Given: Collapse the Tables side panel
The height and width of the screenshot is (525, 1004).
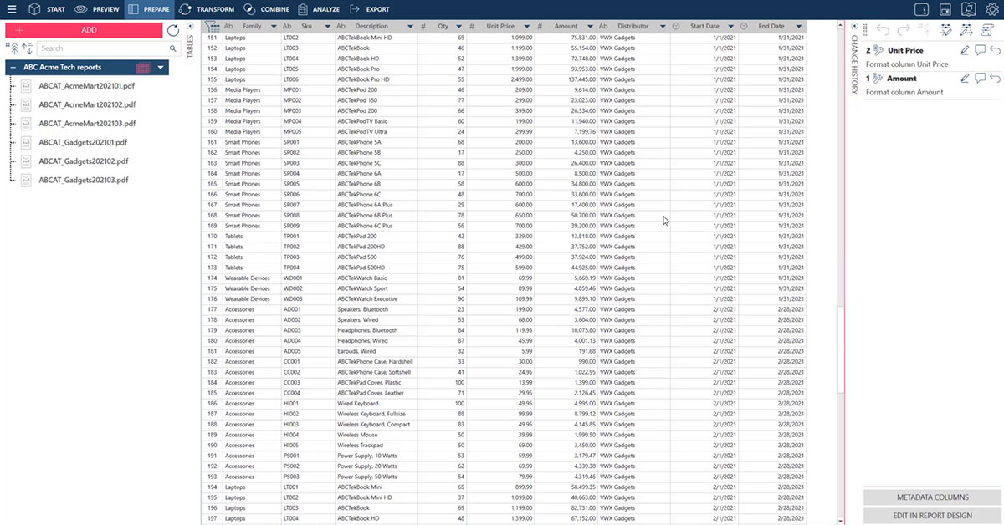Looking at the screenshot, I should (190, 27).
